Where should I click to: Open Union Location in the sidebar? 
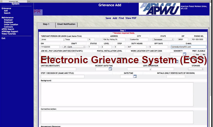(x=11, y=25)
